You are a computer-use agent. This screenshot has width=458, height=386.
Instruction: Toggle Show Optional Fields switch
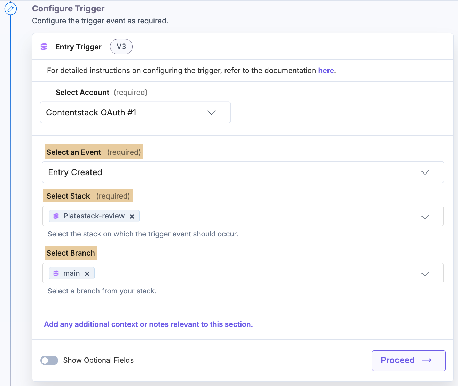click(49, 360)
